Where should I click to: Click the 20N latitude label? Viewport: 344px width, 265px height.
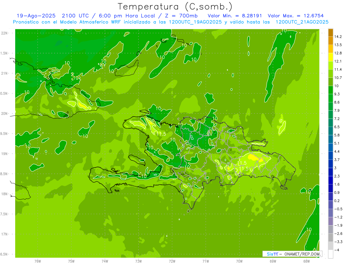click(4, 113)
